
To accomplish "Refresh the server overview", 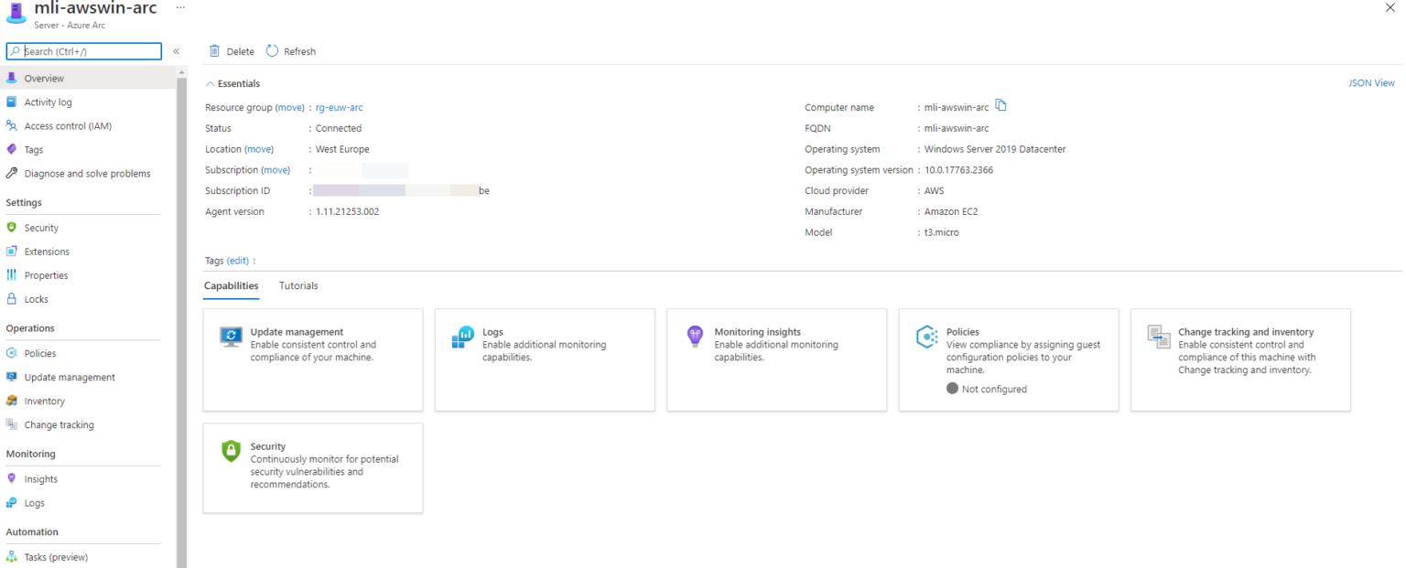I will click(x=290, y=50).
